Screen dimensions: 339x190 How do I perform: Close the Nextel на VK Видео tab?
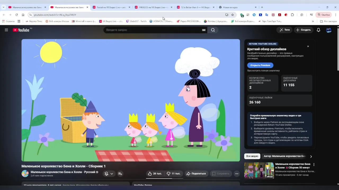tap(130, 7)
